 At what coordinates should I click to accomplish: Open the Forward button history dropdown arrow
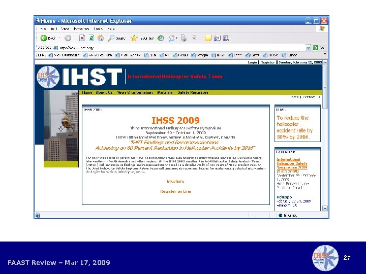coord(75,38)
